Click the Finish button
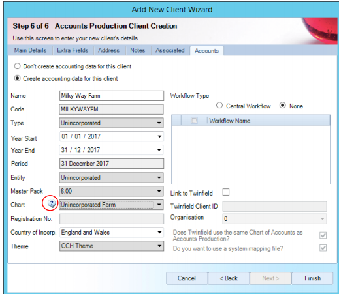Image resolution: width=339 pixels, height=294 pixels. (x=312, y=278)
